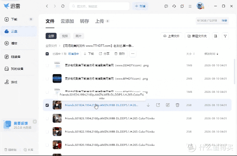Refresh the cloud file list
This screenshot has height=156, width=237.
63,6
